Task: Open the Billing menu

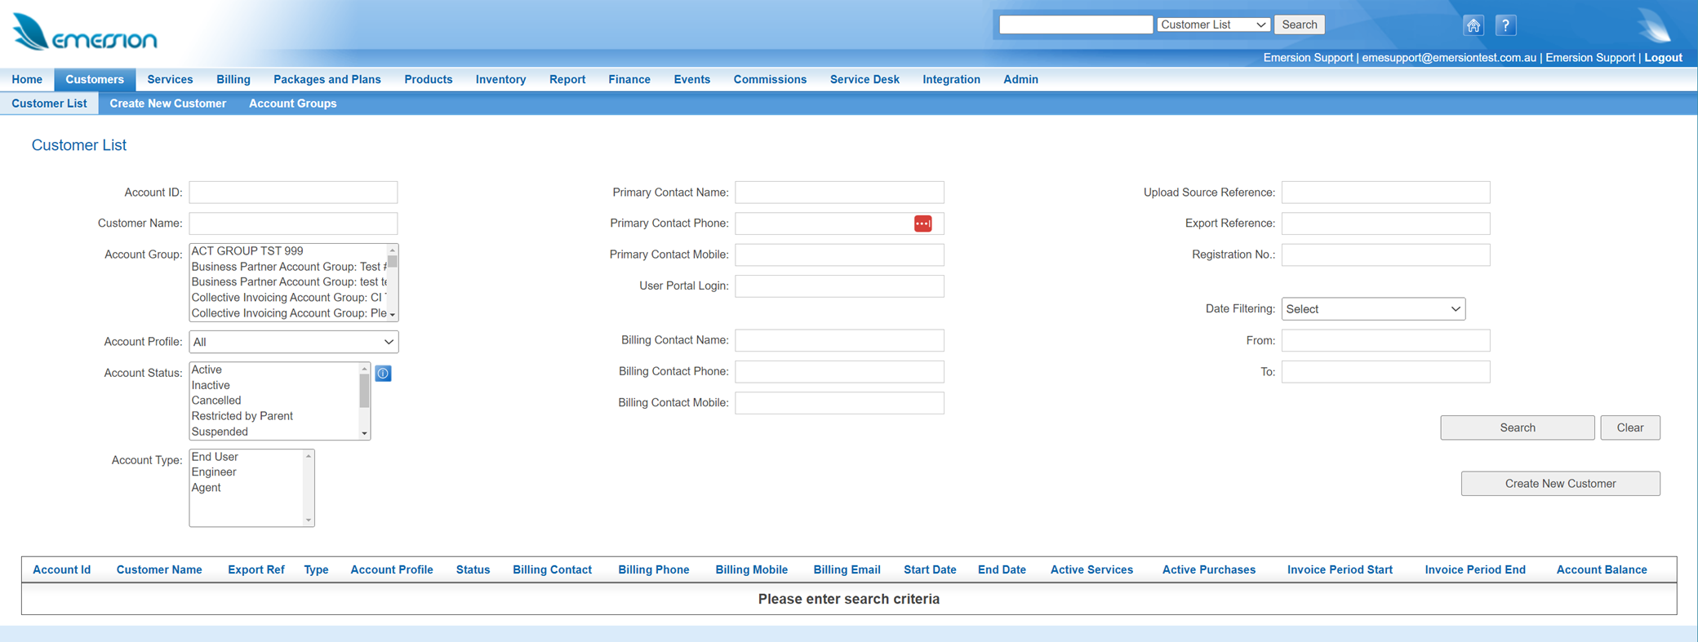Action: tap(233, 79)
